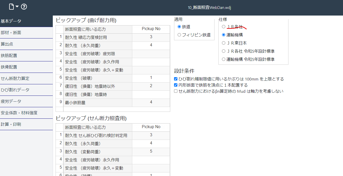Enable the βn算定時のMud軸力 checkbox
Screen dimensions: 343x176
175,91
